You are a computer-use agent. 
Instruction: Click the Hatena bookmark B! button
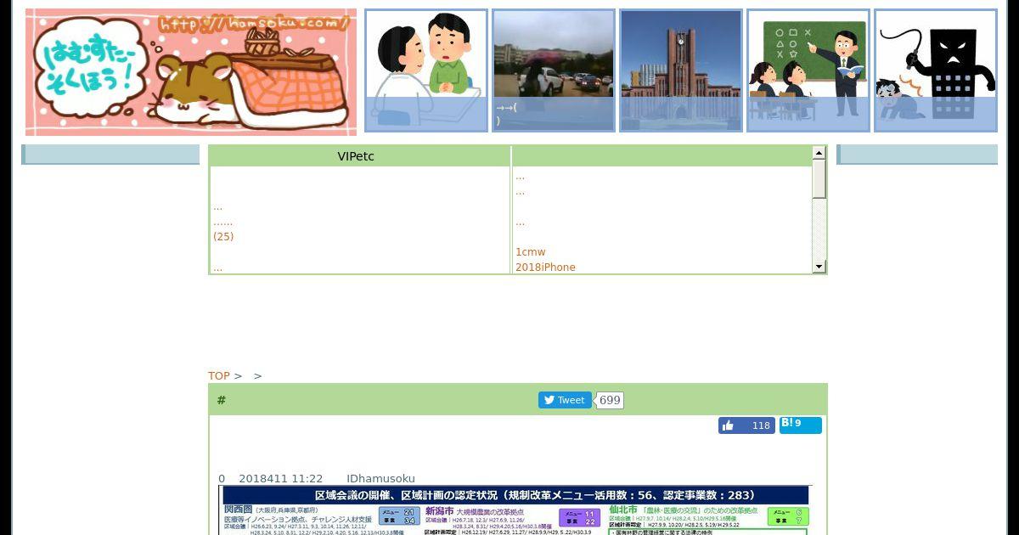[x=801, y=425]
